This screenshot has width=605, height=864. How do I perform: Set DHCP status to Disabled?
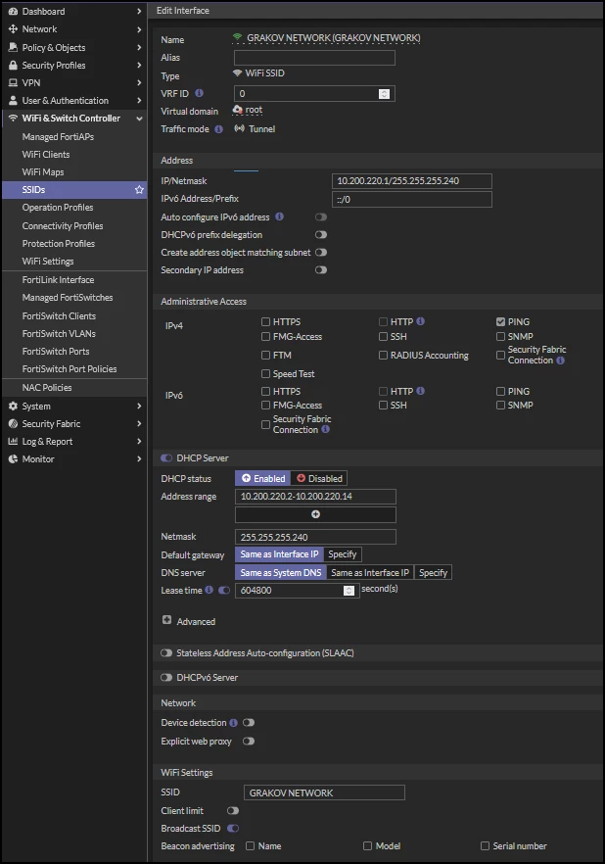(319, 478)
